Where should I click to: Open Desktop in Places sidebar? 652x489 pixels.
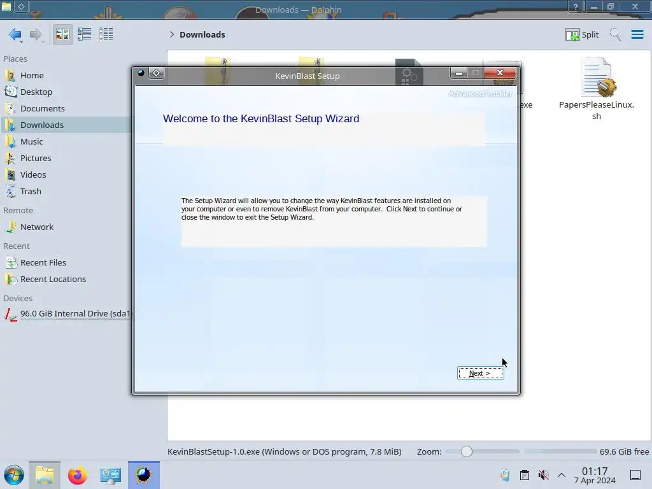pyautogui.click(x=66, y=92)
